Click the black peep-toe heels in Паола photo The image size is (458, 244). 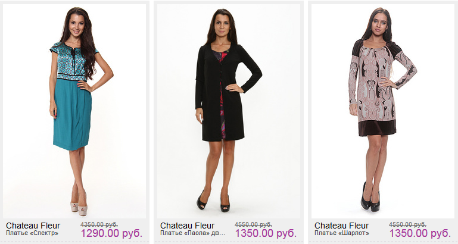[213, 202]
